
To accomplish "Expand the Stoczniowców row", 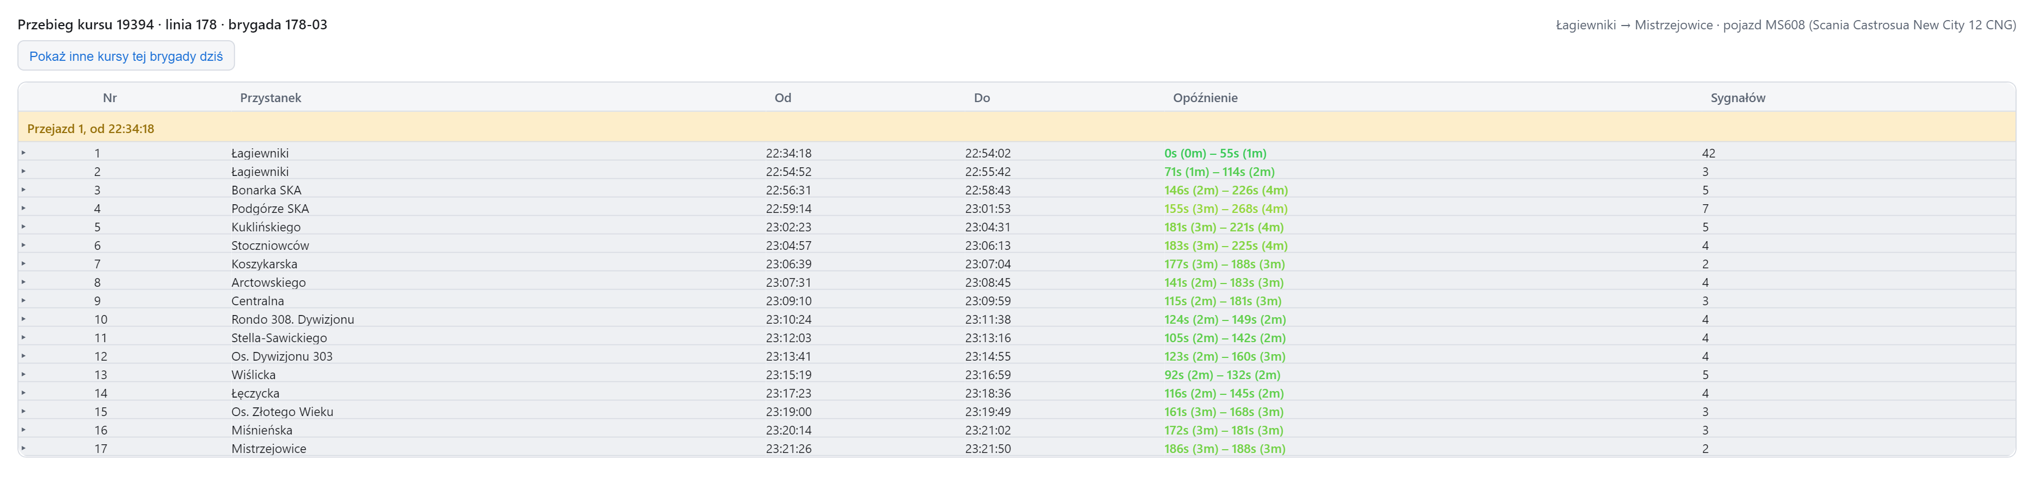I will (x=24, y=245).
